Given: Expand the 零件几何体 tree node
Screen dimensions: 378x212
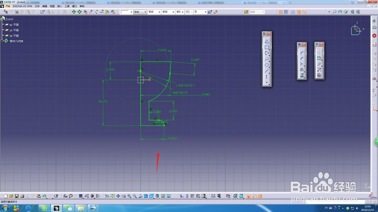Looking at the screenshot, I should coord(2,41).
